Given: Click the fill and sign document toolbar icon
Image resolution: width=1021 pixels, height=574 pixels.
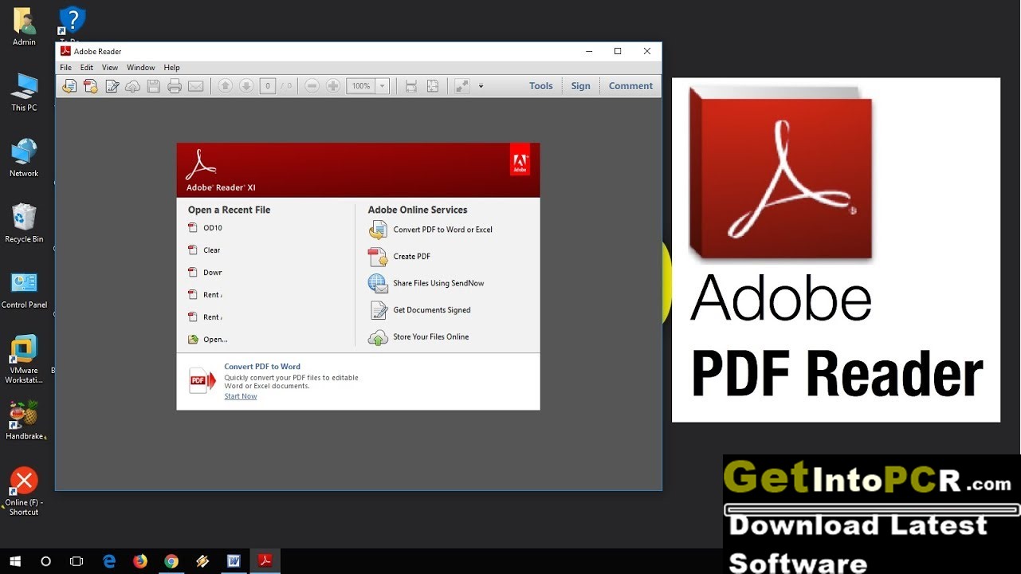Looking at the screenshot, I should (x=112, y=86).
